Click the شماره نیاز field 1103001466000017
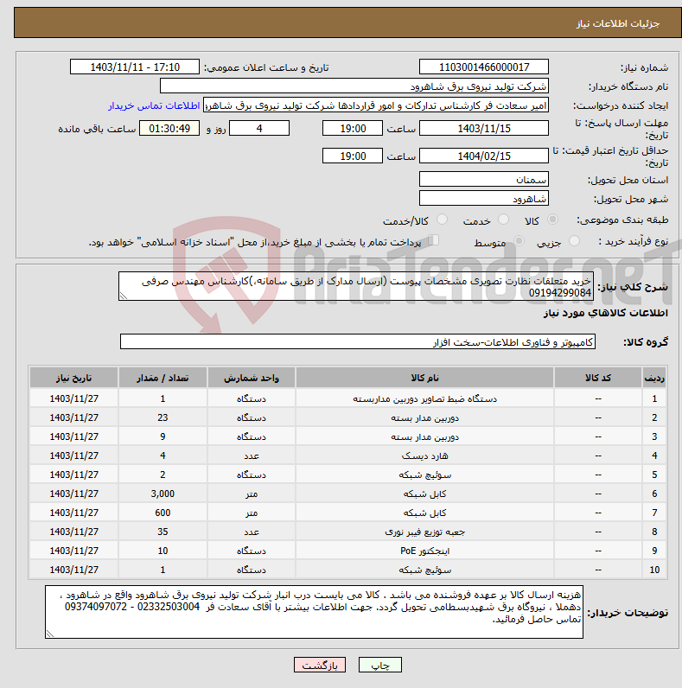Viewport: 682px width, 688px height. point(484,67)
